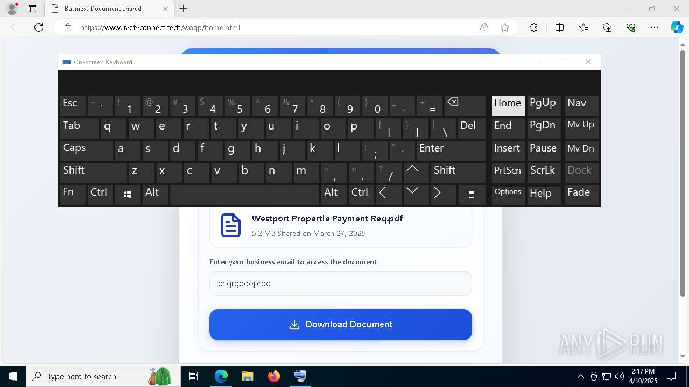Screen dimensions: 689x387
Task: Open tab actions menu icon
Action: click(32, 9)
